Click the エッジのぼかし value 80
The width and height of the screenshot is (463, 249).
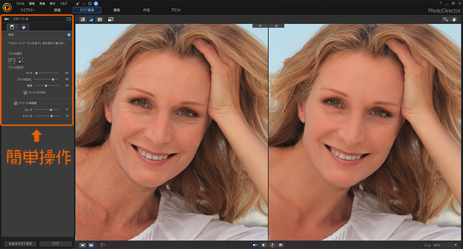67,79
